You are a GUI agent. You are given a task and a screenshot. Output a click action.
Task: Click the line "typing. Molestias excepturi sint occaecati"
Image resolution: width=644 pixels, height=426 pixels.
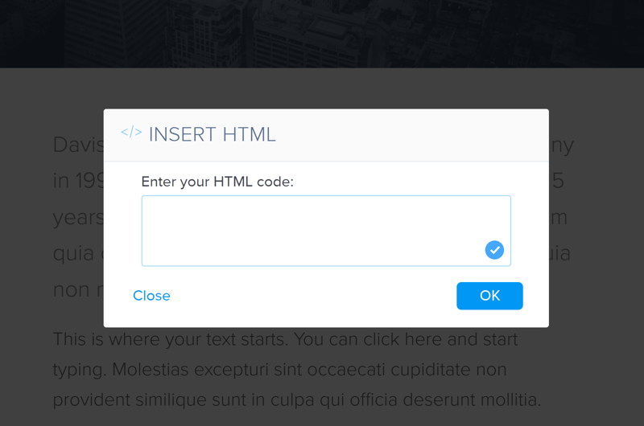pyautogui.click(x=279, y=370)
